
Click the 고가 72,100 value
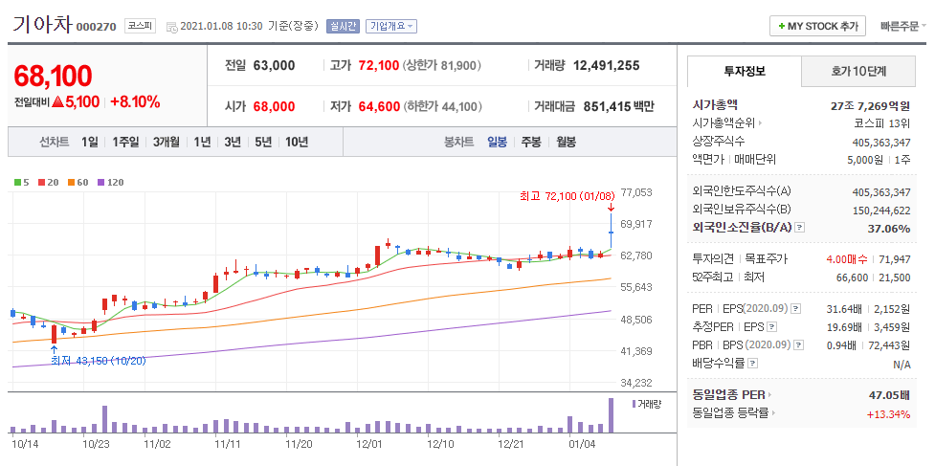coord(379,66)
